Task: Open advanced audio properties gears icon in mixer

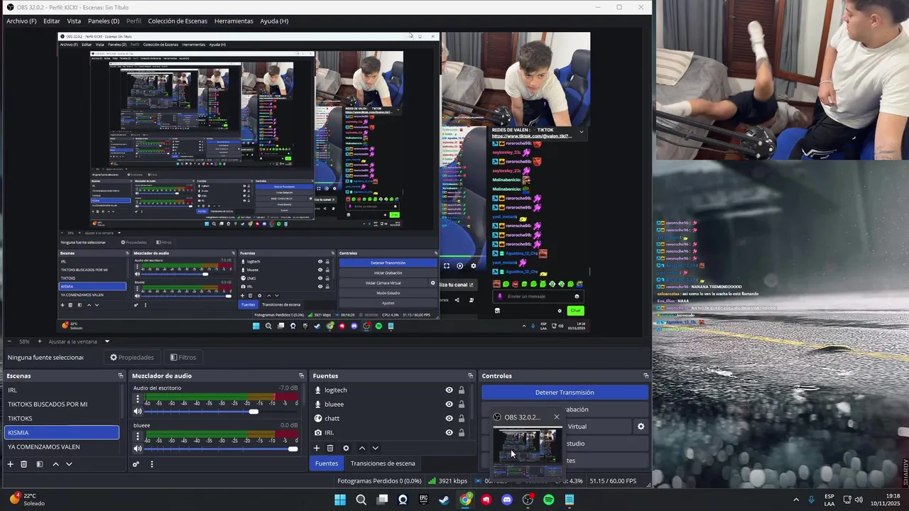Action: (136, 464)
